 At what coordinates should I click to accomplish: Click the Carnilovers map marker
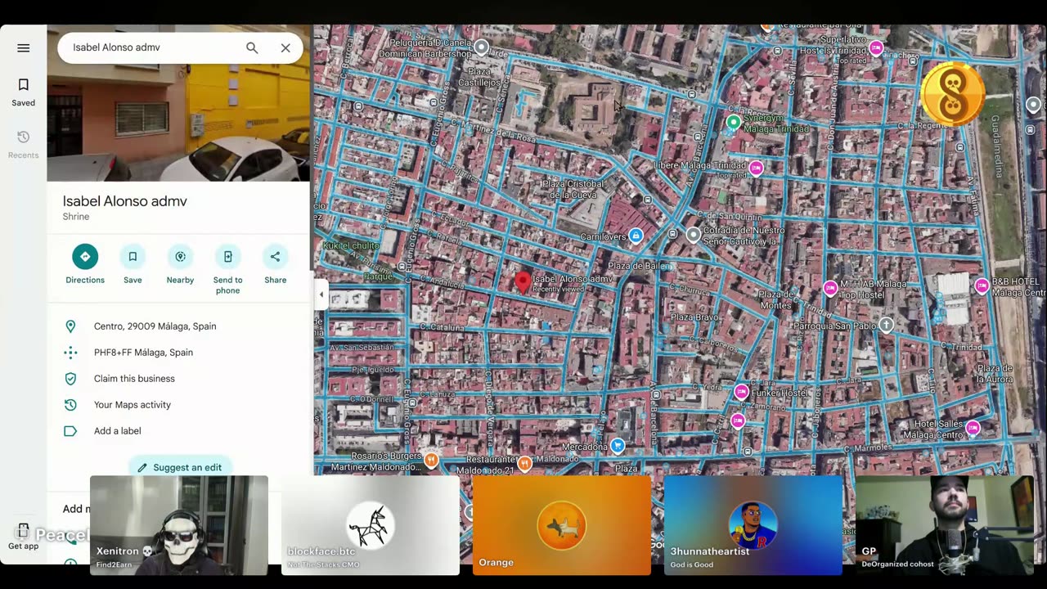tap(636, 236)
